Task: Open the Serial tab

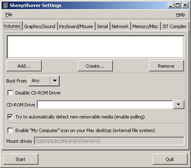Action: 102,26
